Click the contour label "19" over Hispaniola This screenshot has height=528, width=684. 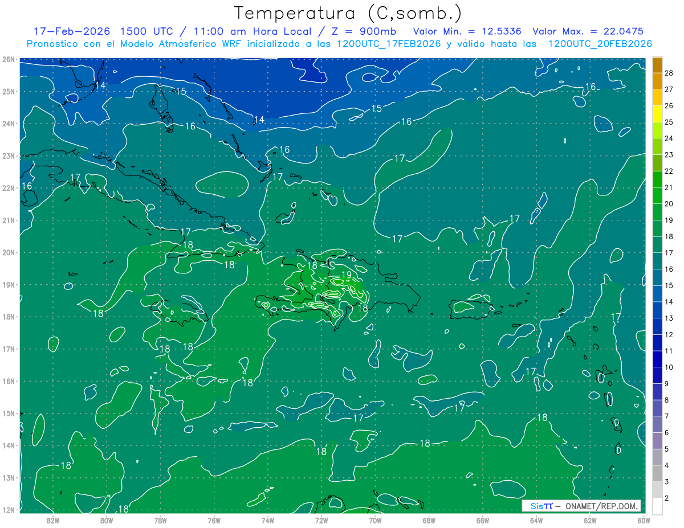pyautogui.click(x=346, y=275)
